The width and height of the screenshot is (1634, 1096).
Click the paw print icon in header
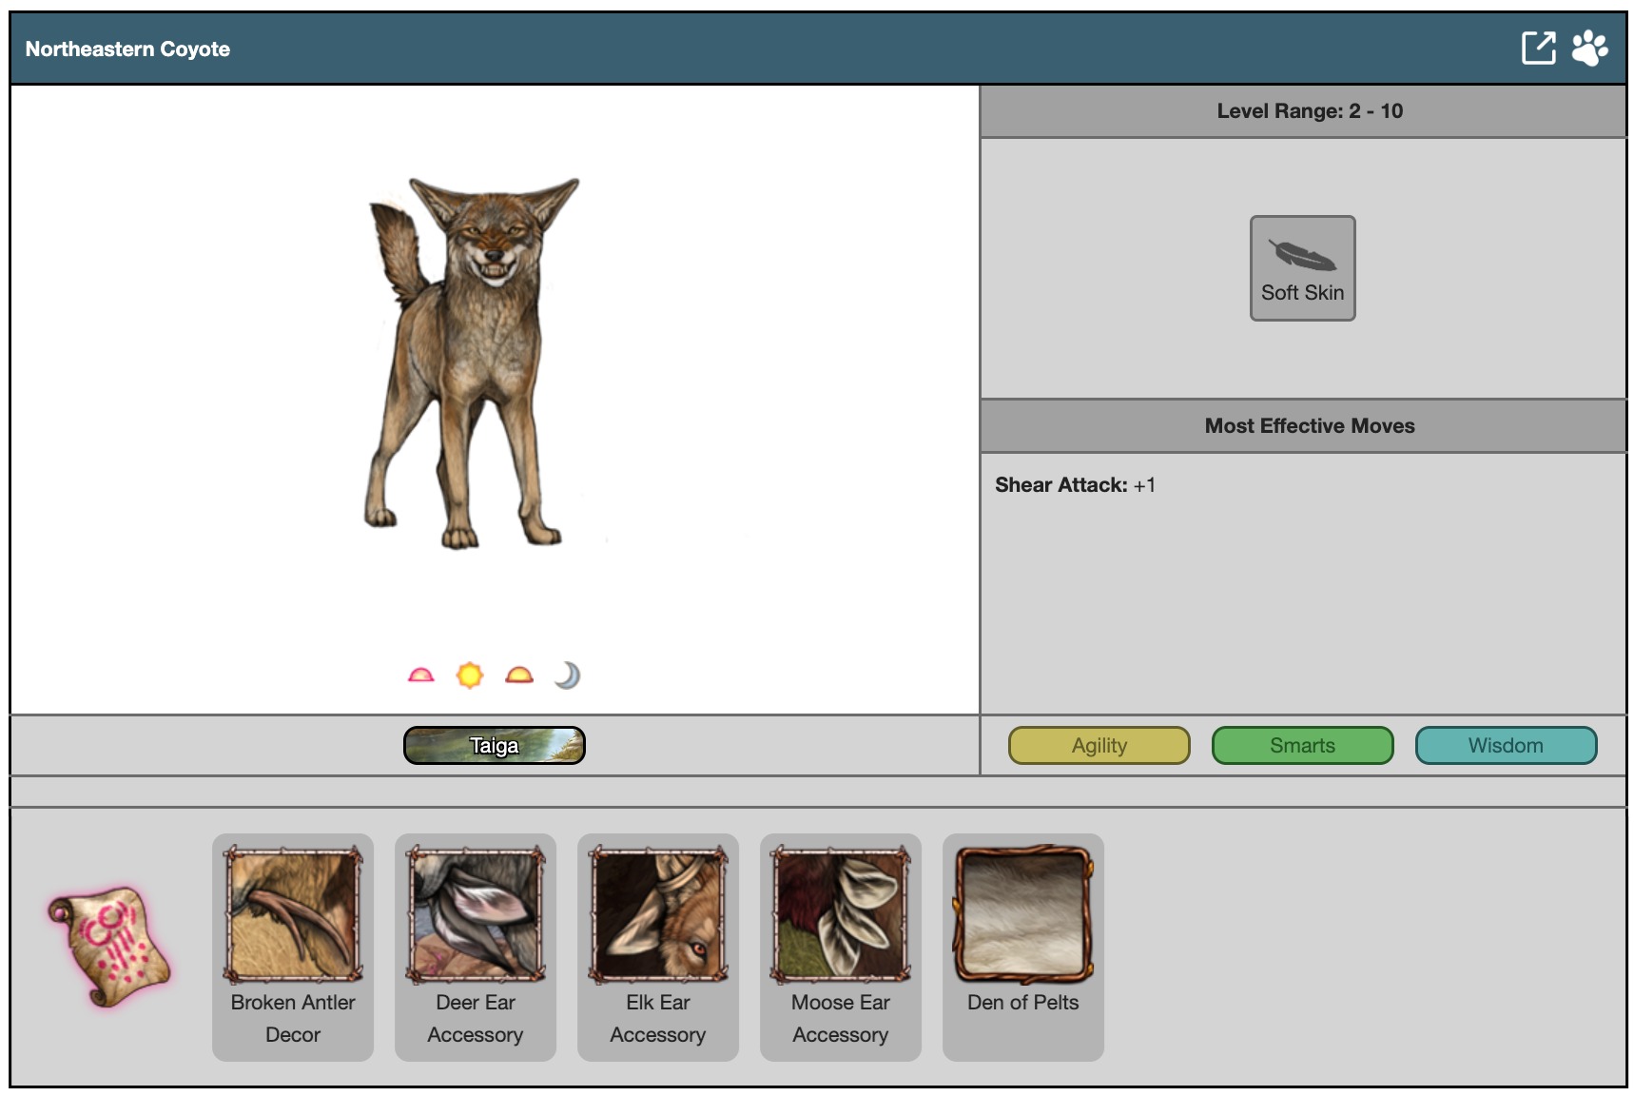(x=1589, y=48)
